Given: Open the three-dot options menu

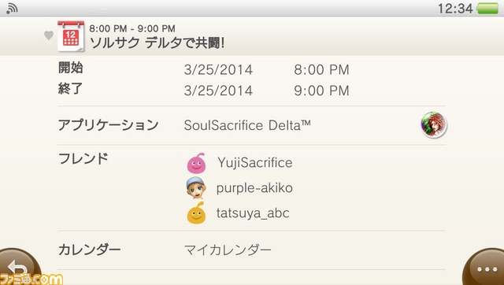Looking at the screenshot, I should [x=486, y=268].
